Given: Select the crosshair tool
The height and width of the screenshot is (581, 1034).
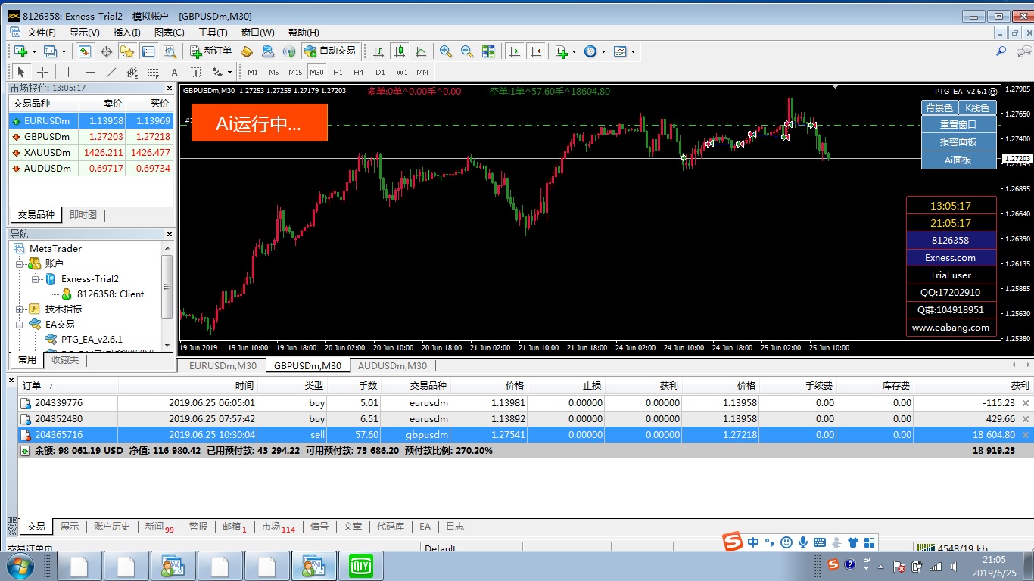Looking at the screenshot, I should point(43,72).
